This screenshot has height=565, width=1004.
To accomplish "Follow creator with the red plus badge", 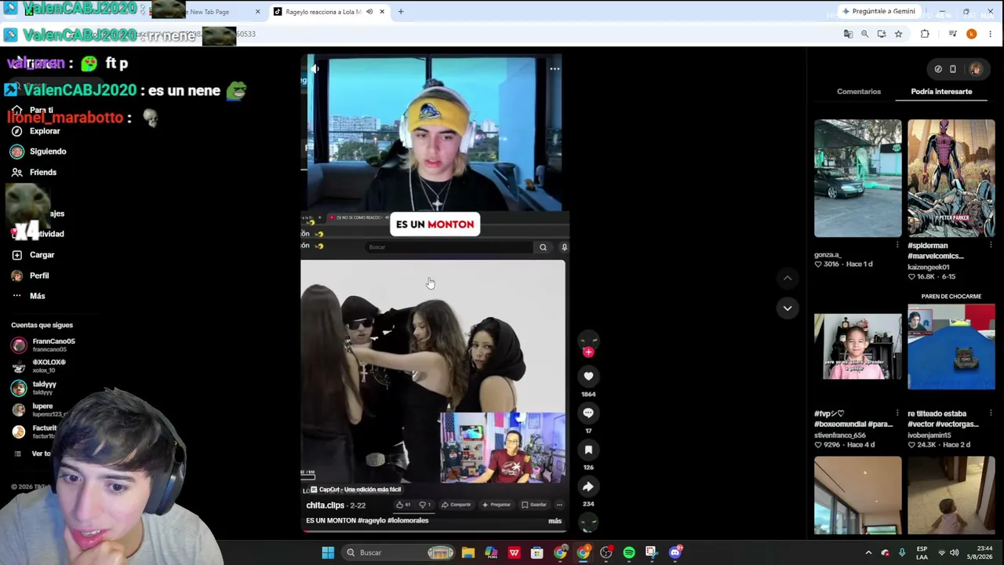I will [588, 352].
